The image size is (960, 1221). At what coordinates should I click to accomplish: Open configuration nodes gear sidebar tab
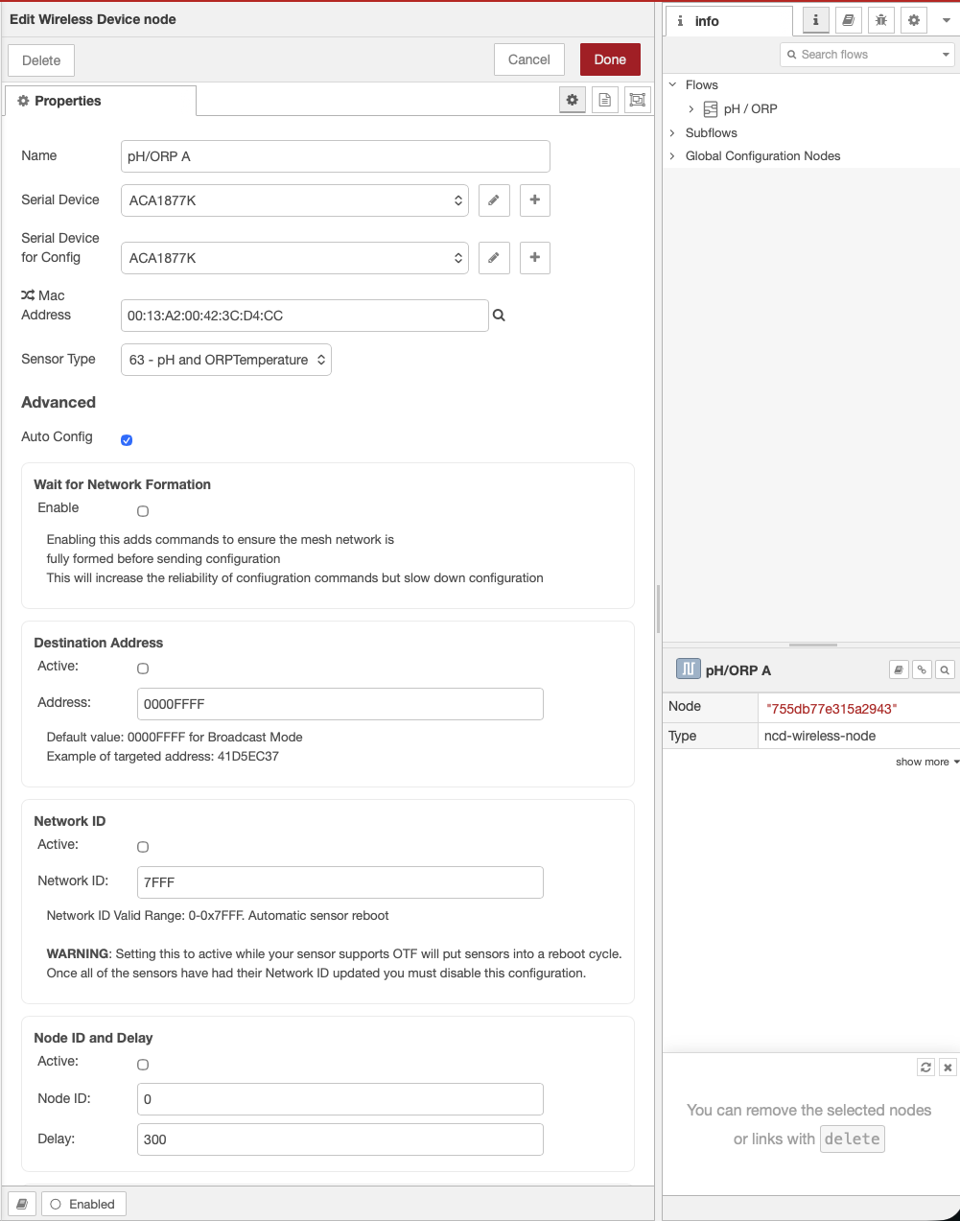coord(913,20)
